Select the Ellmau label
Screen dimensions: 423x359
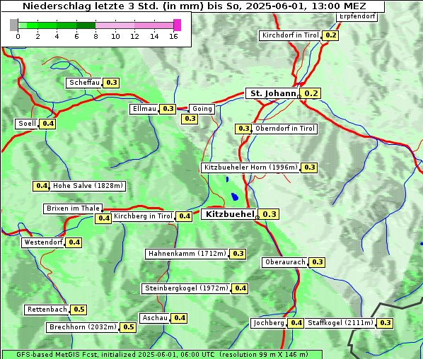[x=144, y=109]
